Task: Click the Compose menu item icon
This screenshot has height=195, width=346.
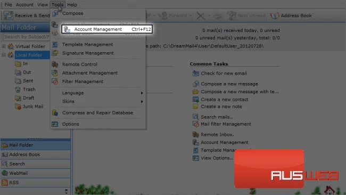Action: (x=55, y=13)
